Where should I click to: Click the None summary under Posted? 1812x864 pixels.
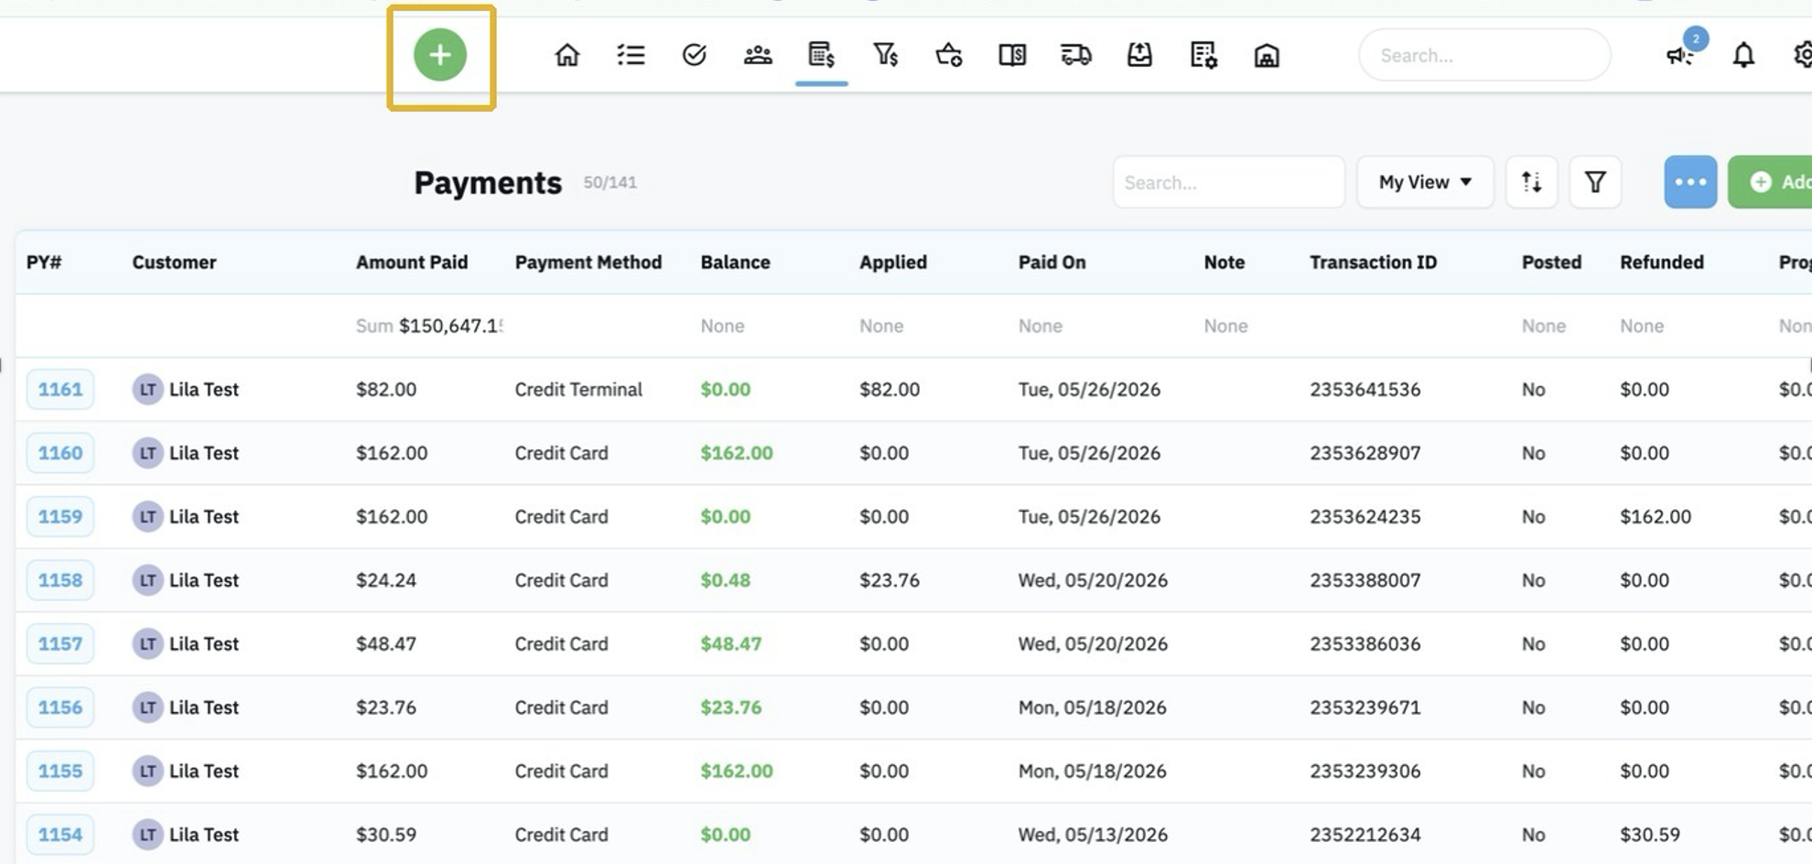pyautogui.click(x=1544, y=326)
